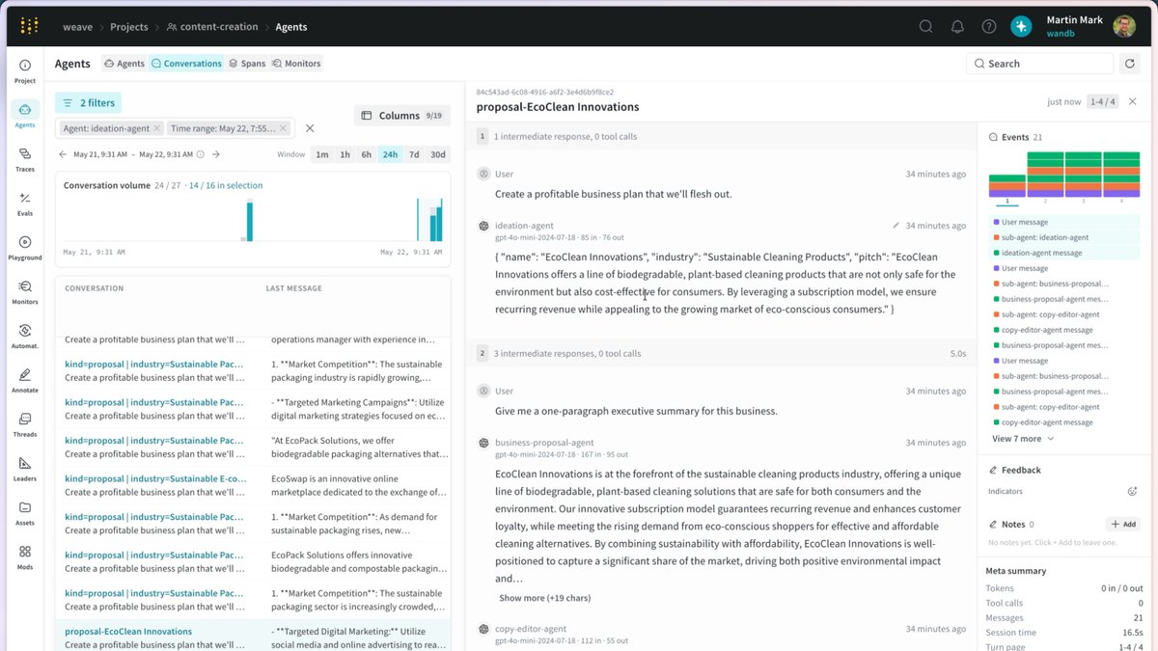Screen dimensions: 1158x651
Task: Click the notifications bell icon
Action: pyautogui.click(x=957, y=26)
